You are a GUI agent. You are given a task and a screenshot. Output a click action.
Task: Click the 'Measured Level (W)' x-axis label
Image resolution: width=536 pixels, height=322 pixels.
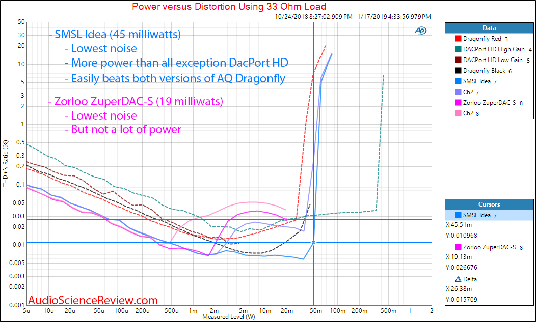pyautogui.click(x=229, y=317)
